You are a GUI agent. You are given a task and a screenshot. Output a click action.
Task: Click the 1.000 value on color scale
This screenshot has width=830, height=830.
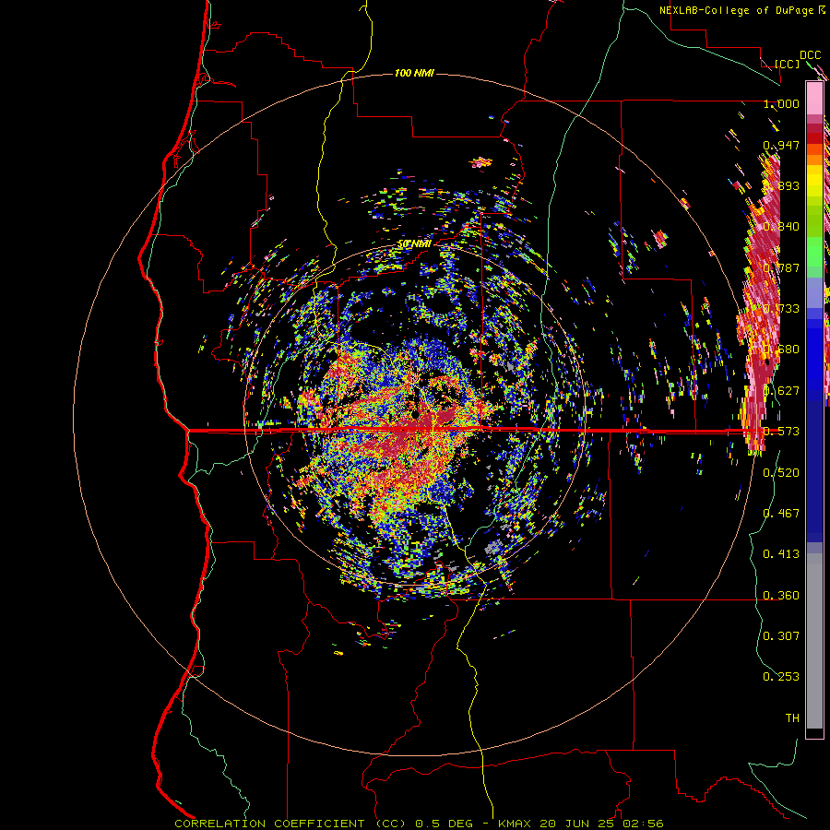[781, 103]
